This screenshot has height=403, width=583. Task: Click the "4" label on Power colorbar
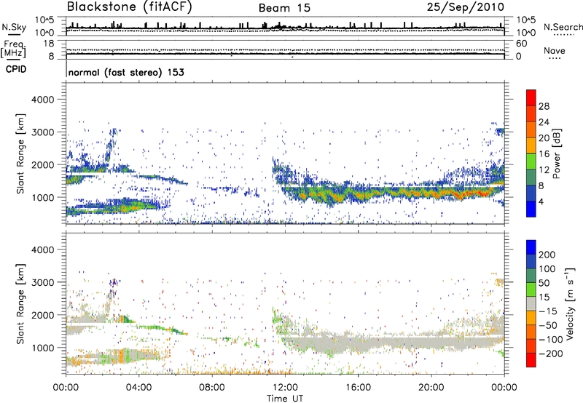tap(541, 201)
